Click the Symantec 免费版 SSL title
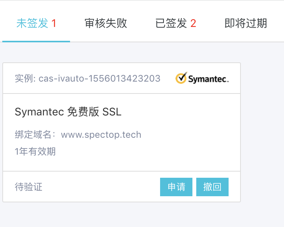The image size is (284, 227). click(x=68, y=112)
